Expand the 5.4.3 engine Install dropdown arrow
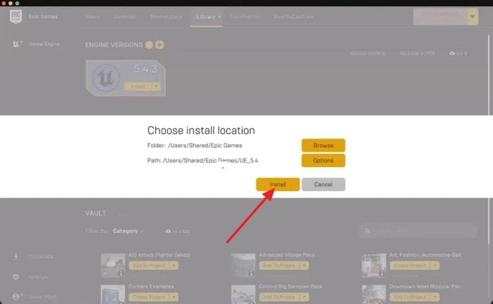 (155, 86)
